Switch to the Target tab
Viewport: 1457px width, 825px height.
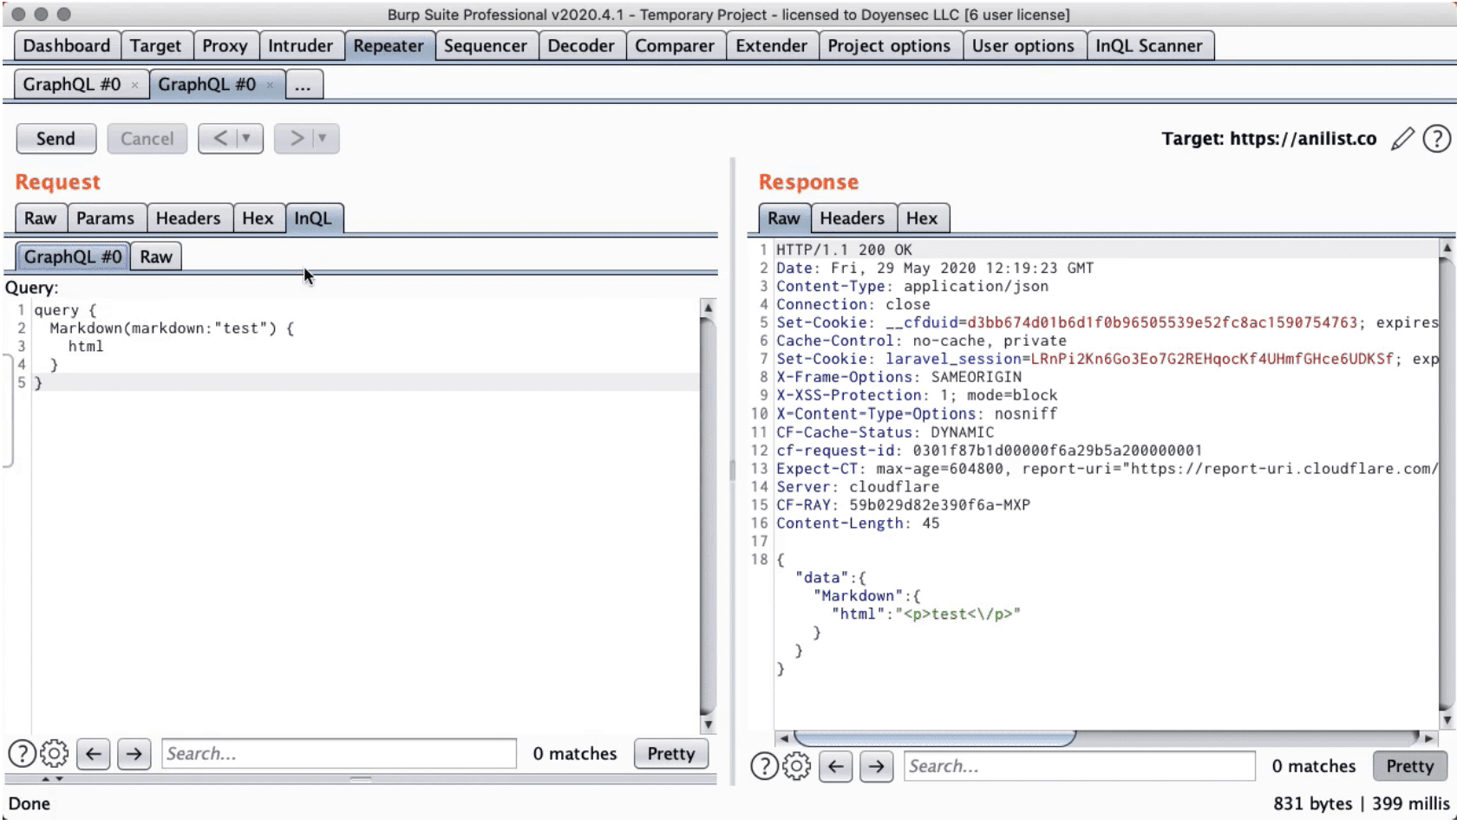click(x=156, y=46)
